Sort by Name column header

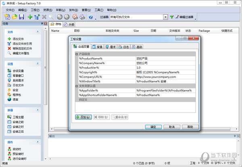pyautogui.click(x=55, y=31)
